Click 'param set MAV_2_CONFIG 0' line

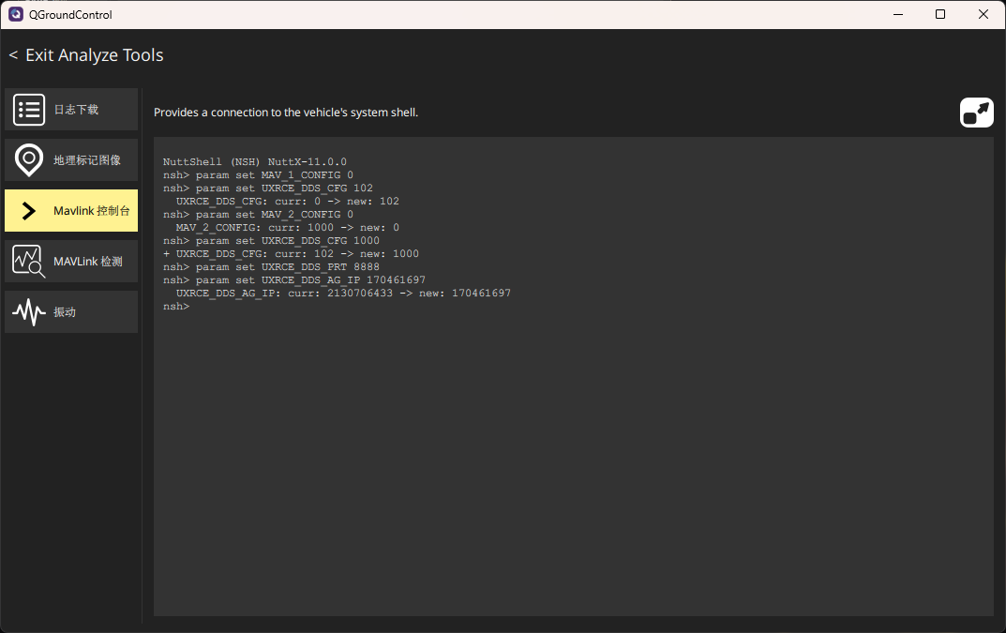tap(258, 215)
